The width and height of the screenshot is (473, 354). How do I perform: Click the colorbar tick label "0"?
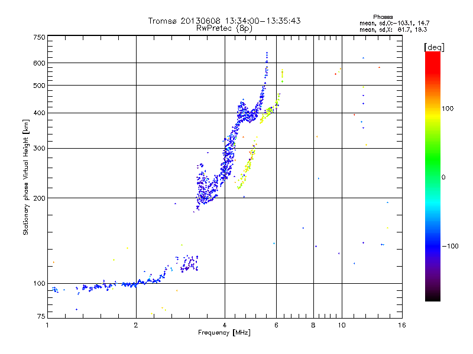[443, 178]
